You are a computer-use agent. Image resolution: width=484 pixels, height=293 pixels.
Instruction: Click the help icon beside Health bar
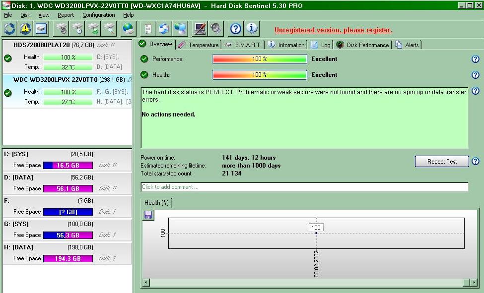[476, 75]
